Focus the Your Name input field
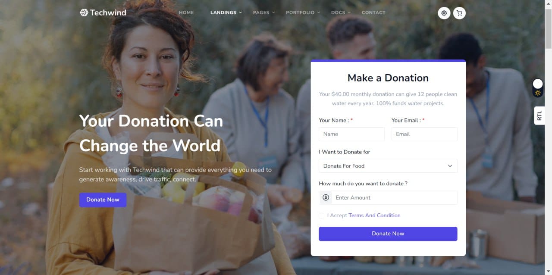 point(351,134)
